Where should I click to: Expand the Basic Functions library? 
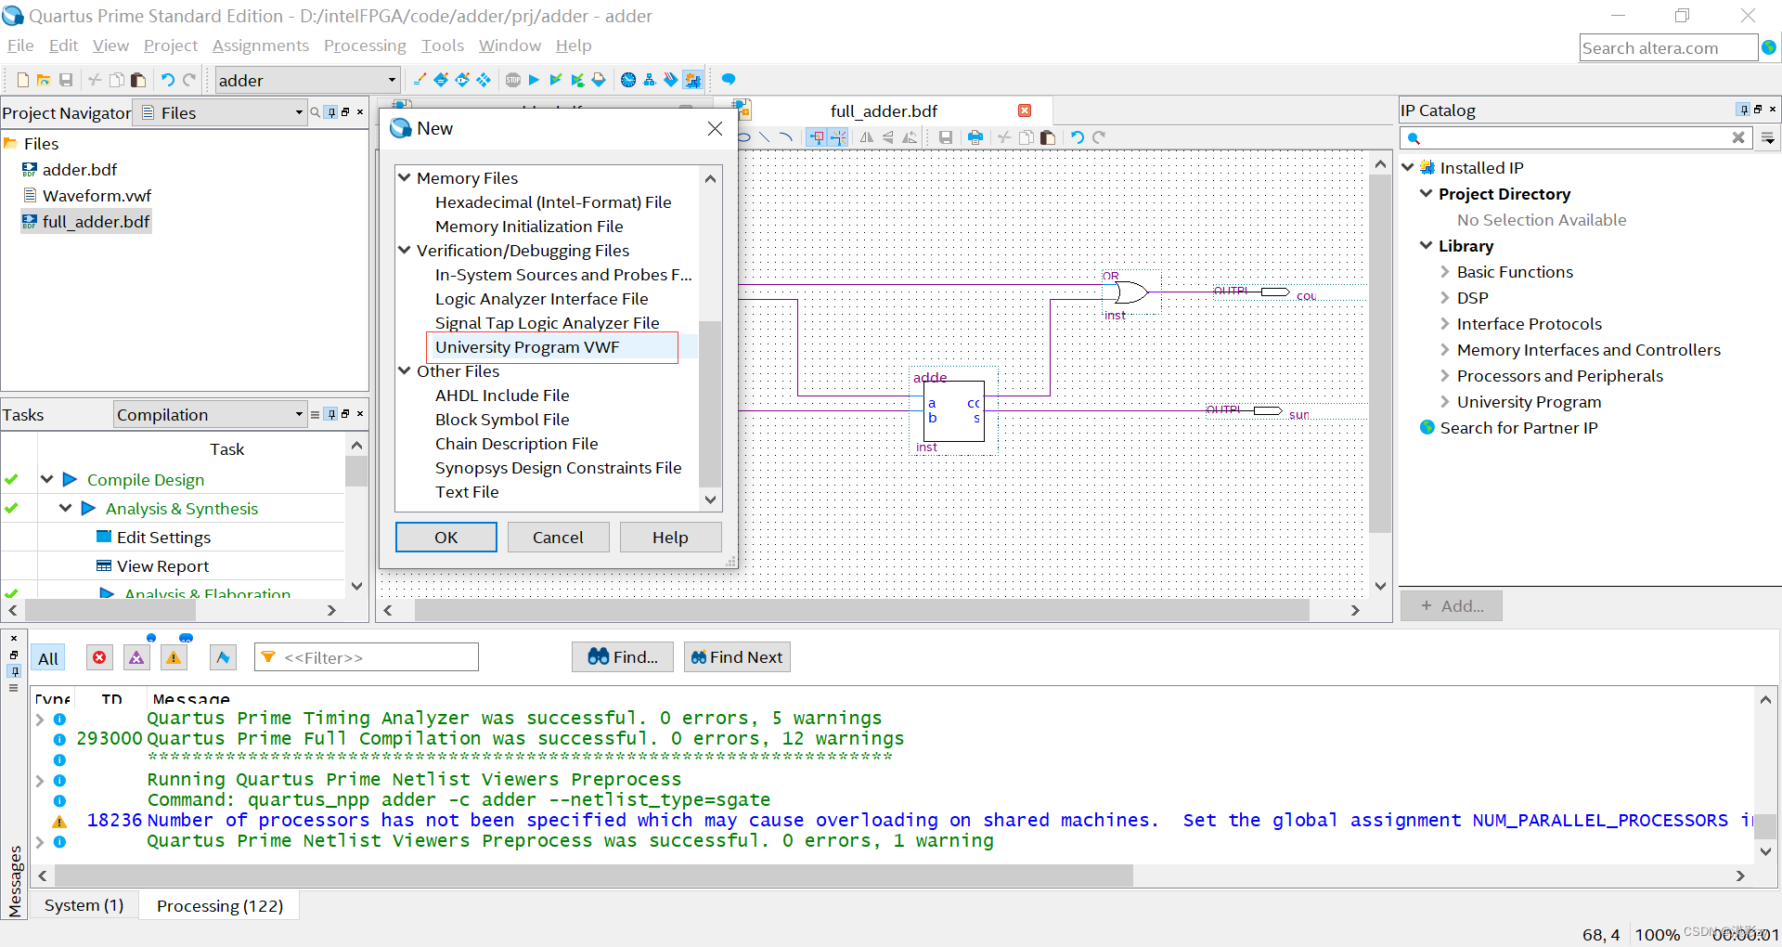pyautogui.click(x=1445, y=272)
